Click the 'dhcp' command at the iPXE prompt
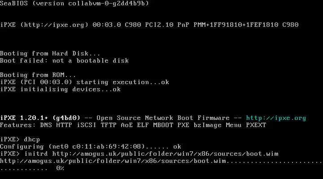Screen dimensions: 323x179 click(32, 140)
